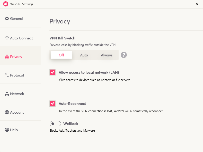The height and width of the screenshot is (152, 203).
Task: Open Kill Switch help question mark
Action: click(x=124, y=55)
